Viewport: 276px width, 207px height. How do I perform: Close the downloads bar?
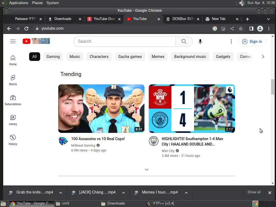[x=270, y=193]
